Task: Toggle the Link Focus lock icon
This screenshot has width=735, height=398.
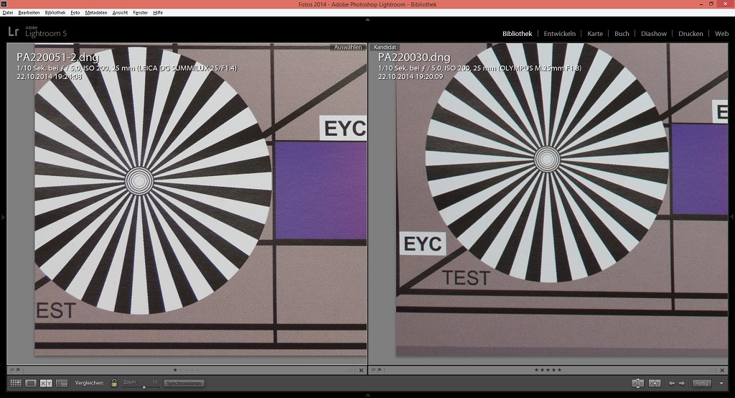Action: pos(114,383)
